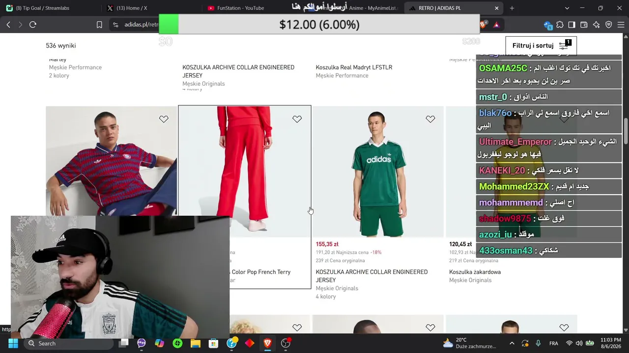Image resolution: width=629 pixels, height=353 pixels.
Task: Open the 155,35 zł Archive Collar Jersey link
Action: 372,276
